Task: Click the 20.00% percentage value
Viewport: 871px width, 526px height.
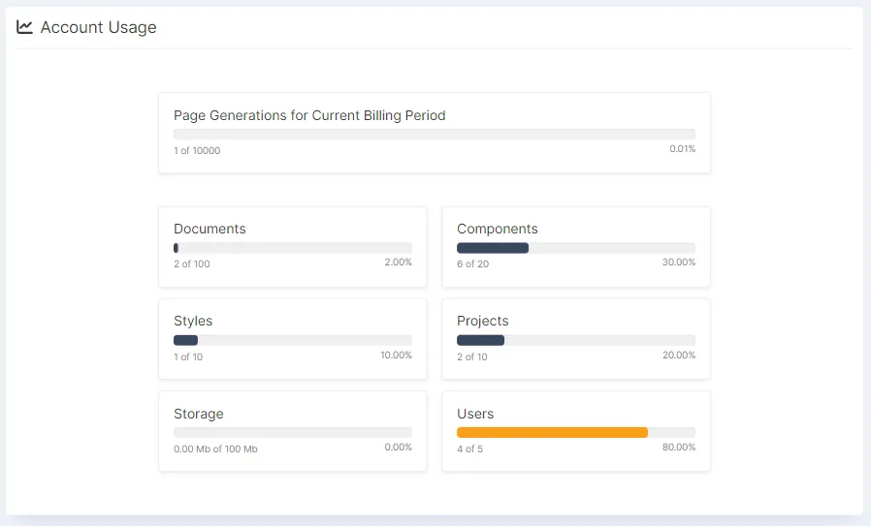Action: click(x=679, y=356)
